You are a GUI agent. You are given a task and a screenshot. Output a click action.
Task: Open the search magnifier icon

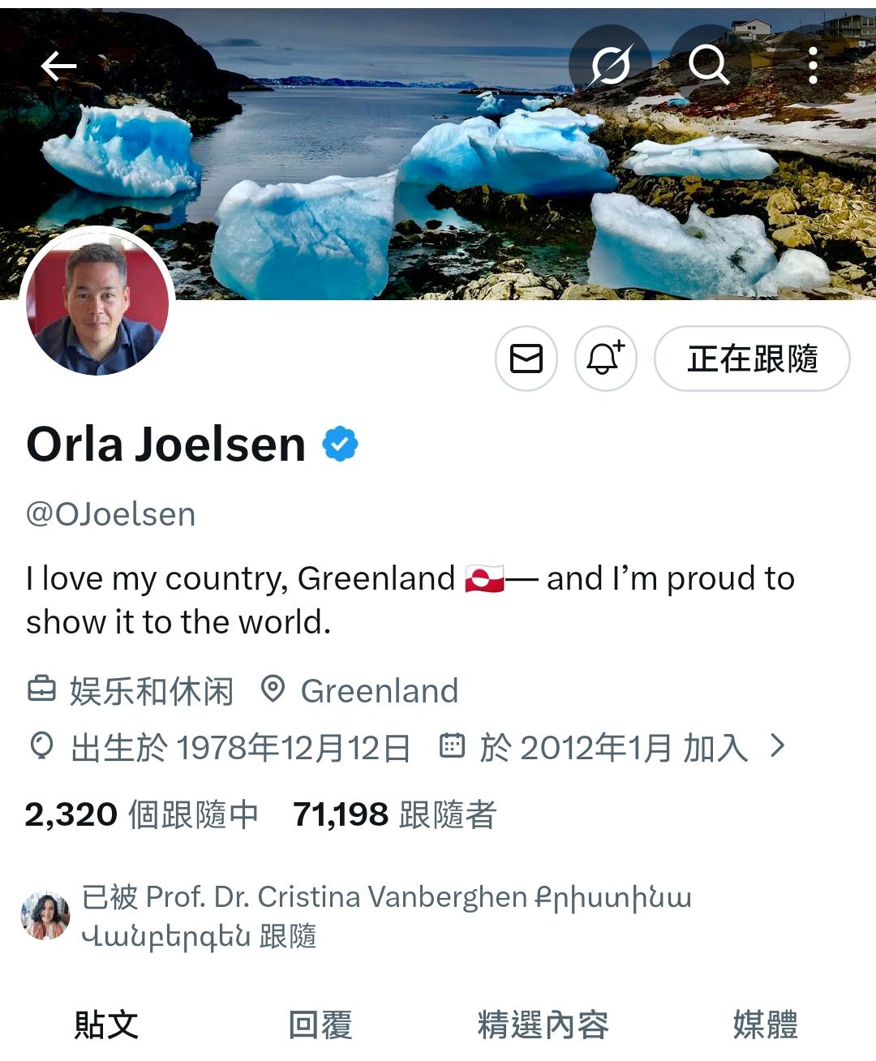pyautogui.click(x=708, y=65)
